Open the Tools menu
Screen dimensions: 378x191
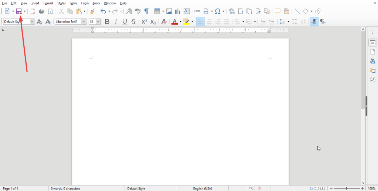96,3
